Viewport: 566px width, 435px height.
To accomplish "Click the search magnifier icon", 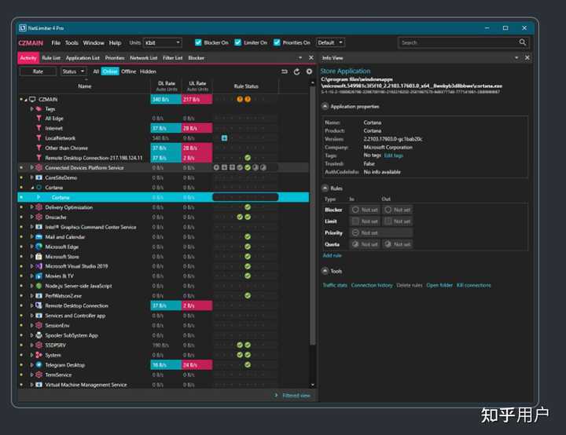I will coord(522,42).
